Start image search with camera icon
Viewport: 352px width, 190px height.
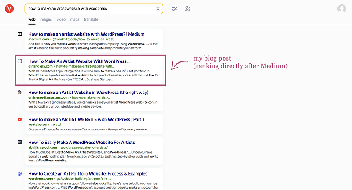tap(187, 9)
